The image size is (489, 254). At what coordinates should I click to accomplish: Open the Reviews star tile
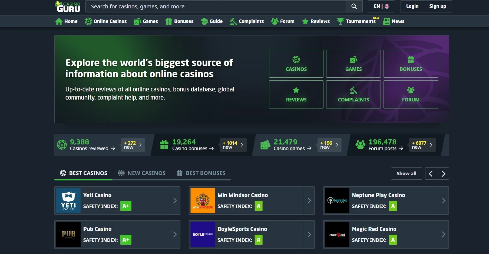[296, 94]
